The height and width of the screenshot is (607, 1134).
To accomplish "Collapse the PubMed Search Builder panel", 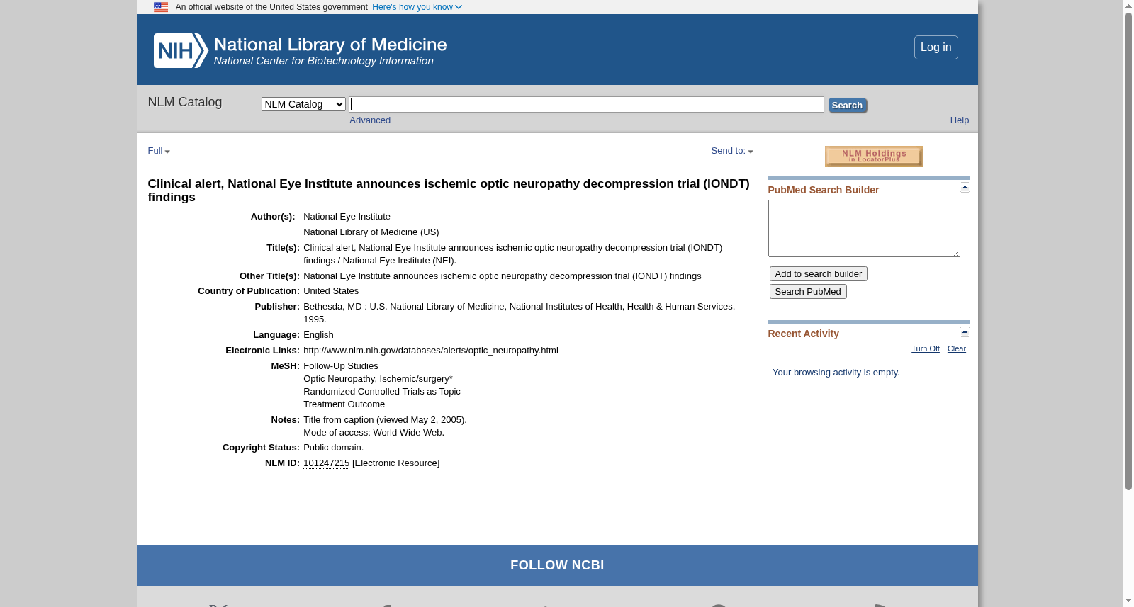I will coord(965,187).
